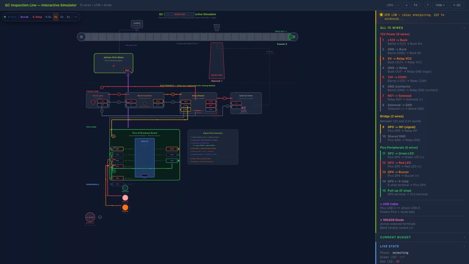469x264 pixels.
Task: Switch to Scrub mode
Action: pyautogui.click(x=24, y=17)
